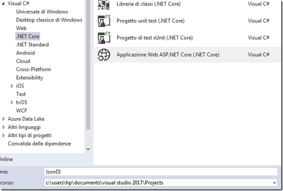Screen dimensions: 283x191
Task: Open the Online templates section
Action: pos(6,159)
